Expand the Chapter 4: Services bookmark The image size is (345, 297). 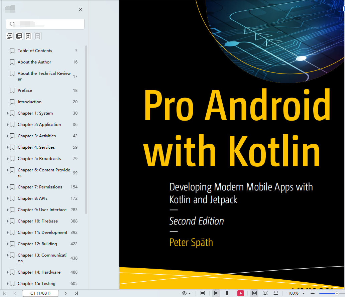8,147
